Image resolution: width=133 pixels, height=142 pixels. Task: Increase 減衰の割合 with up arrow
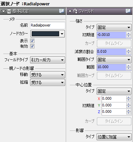click(x=129, y=50)
